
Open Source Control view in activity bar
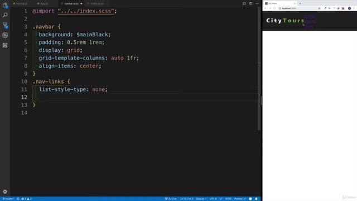5,25
